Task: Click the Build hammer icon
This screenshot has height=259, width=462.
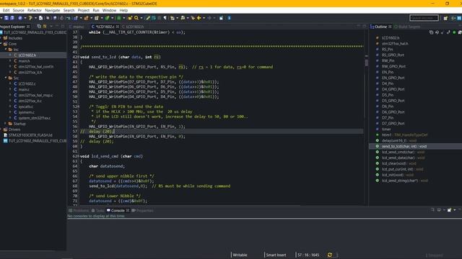Action: point(30,18)
